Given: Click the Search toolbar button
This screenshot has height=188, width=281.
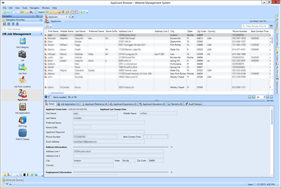Looking at the screenshot, I should pyautogui.click(x=40, y=12).
